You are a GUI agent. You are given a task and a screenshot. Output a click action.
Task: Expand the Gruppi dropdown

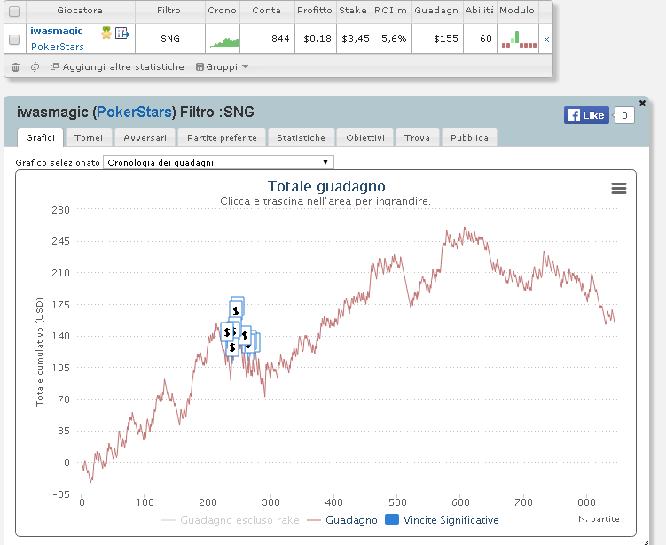222,67
